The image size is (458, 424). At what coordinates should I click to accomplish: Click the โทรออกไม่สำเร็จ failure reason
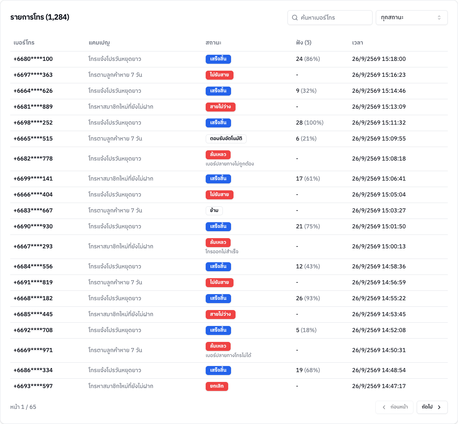point(222,252)
